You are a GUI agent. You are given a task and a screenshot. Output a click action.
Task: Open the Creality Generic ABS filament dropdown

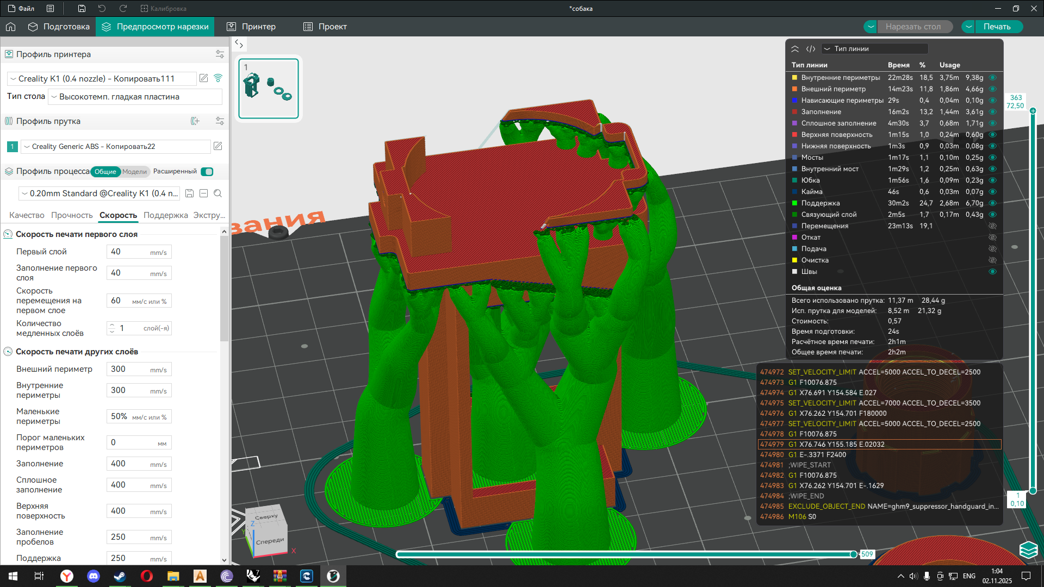click(x=115, y=147)
